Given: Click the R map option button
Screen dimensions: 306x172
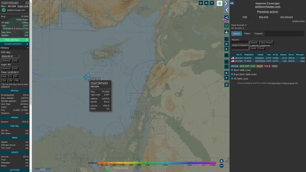Looking at the screenshot, I should tap(226, 73).
